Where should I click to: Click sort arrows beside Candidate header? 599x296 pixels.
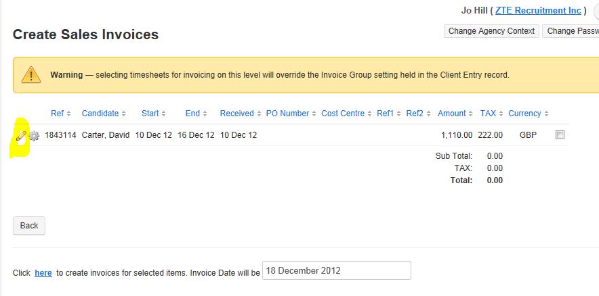(x=123, y=114)
